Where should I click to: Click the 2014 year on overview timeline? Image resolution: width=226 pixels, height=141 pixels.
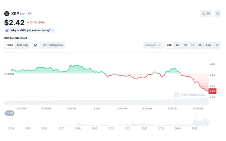point(11,128)
